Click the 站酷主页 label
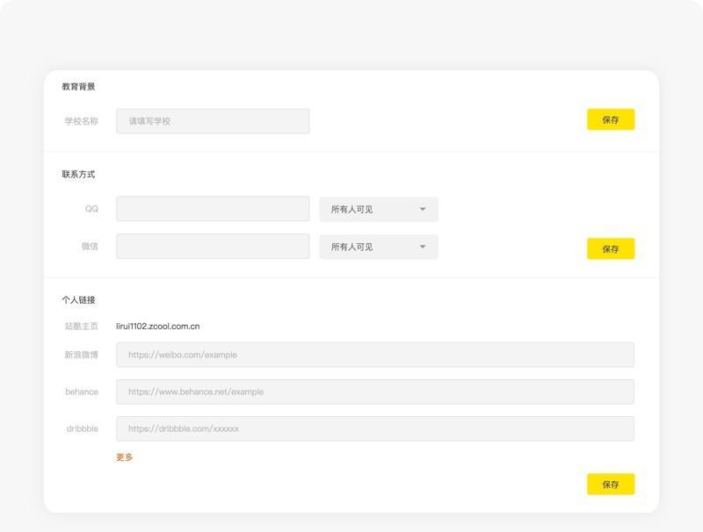 click(x=81, y=326)
